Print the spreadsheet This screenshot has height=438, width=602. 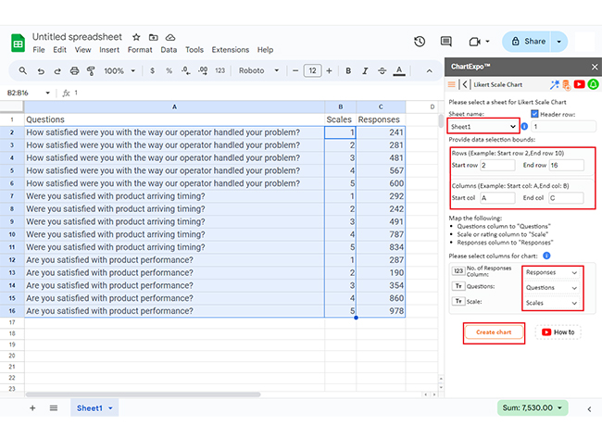(74, 70)
